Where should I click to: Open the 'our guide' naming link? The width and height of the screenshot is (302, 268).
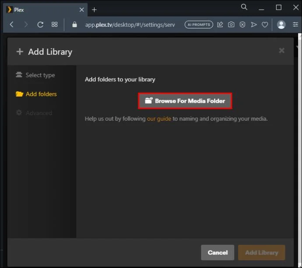159,119
